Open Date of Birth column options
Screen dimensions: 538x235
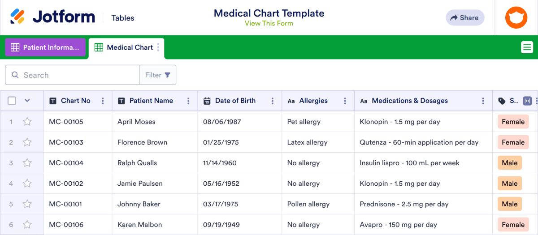[273, 101]
